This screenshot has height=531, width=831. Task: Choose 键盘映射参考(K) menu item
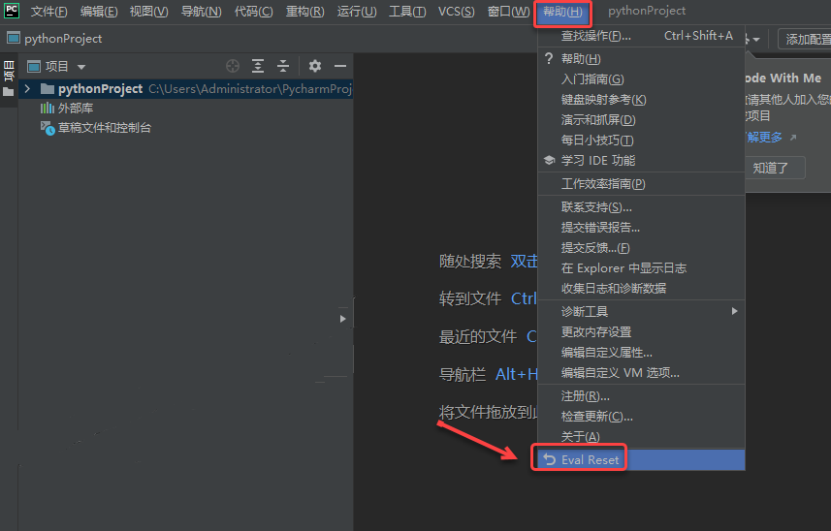pyautogui.click(x=641, y=100)
